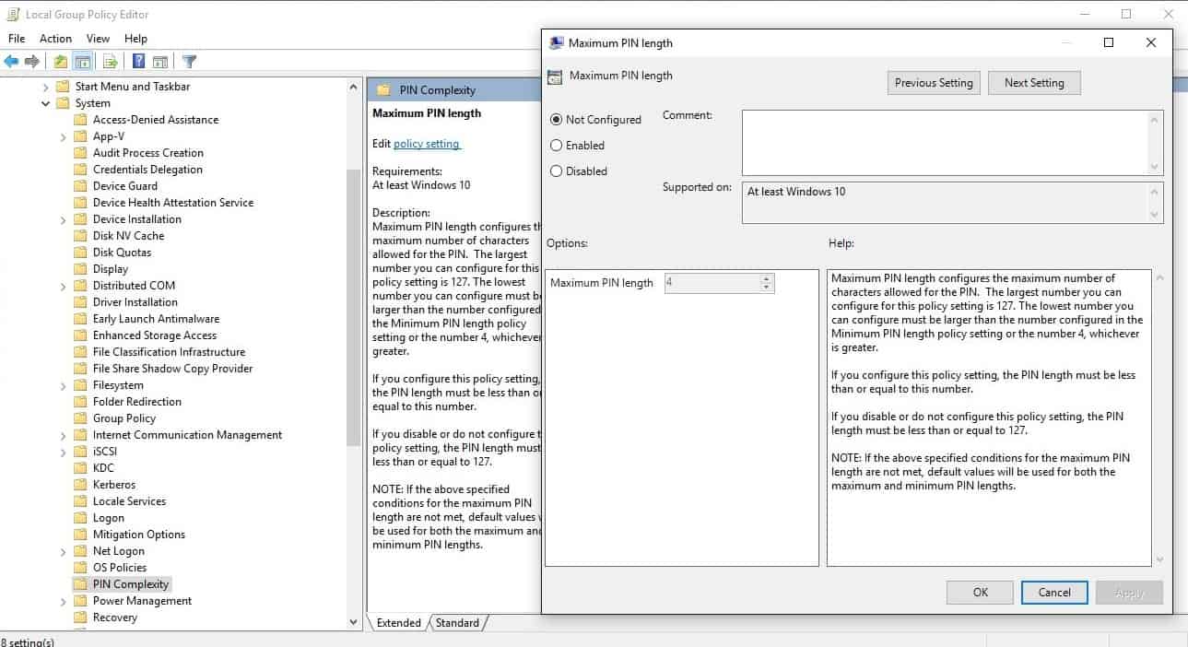Expand the Filesystem tree node

[63, 385]
